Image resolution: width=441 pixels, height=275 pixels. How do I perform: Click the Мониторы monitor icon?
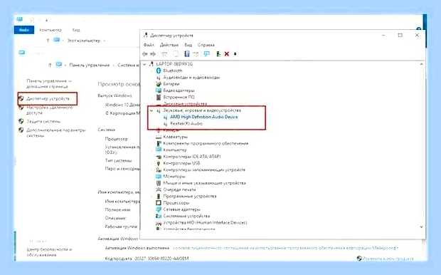[159, 177]
